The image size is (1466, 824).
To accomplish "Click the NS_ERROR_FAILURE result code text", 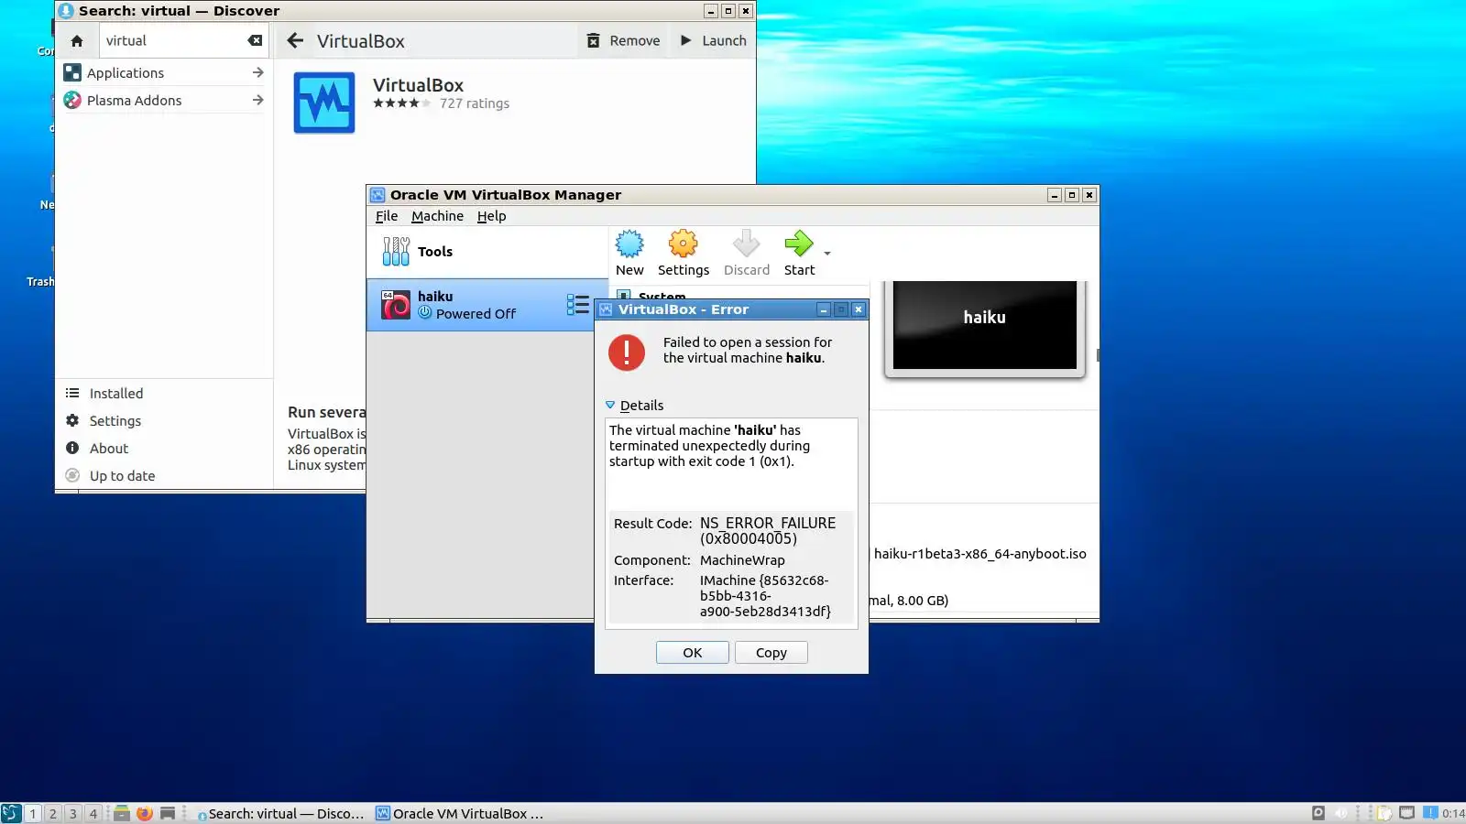I will [x=768, y=531].
